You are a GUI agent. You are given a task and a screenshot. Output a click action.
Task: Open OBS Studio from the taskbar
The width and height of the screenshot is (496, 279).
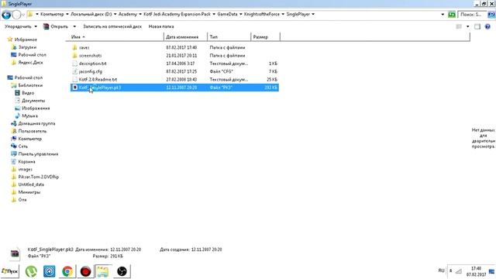122,271
